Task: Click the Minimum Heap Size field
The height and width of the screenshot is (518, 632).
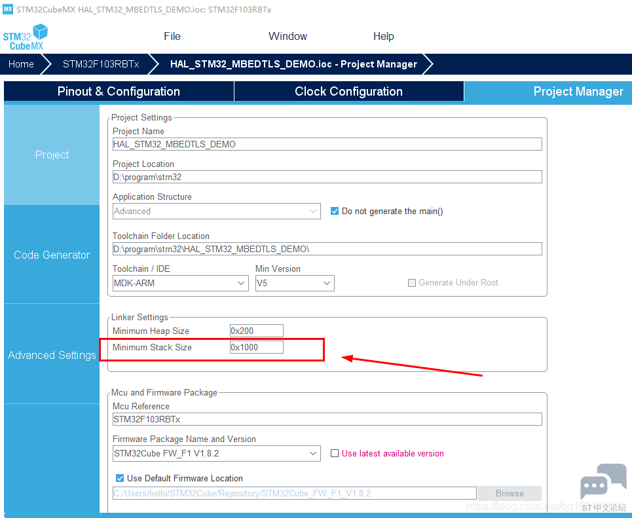Action: [x=256, y=331]
